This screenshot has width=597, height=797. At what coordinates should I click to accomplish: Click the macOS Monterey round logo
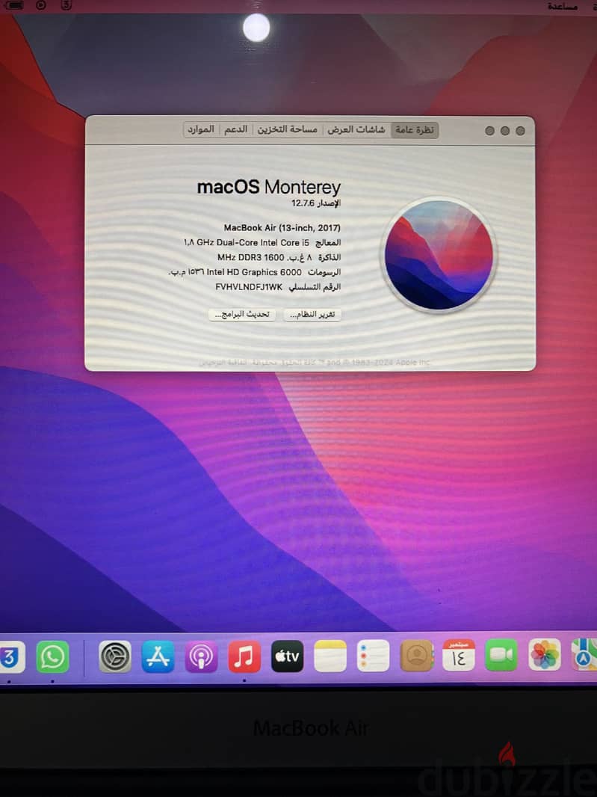click(439, 255)
